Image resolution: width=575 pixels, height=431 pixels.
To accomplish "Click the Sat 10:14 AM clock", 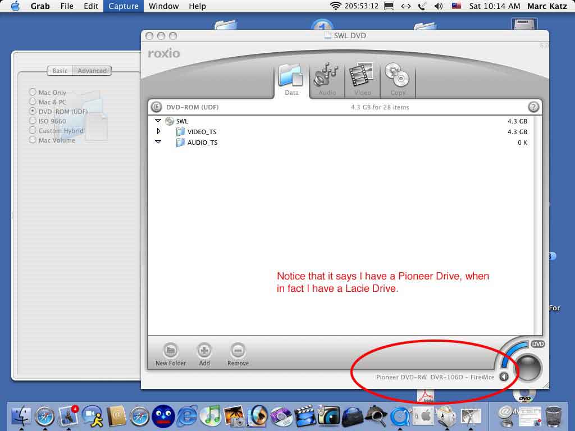I will coord(494,6).
